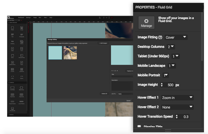Open the Settings menu
208x134 pixels.
[29, 18]
